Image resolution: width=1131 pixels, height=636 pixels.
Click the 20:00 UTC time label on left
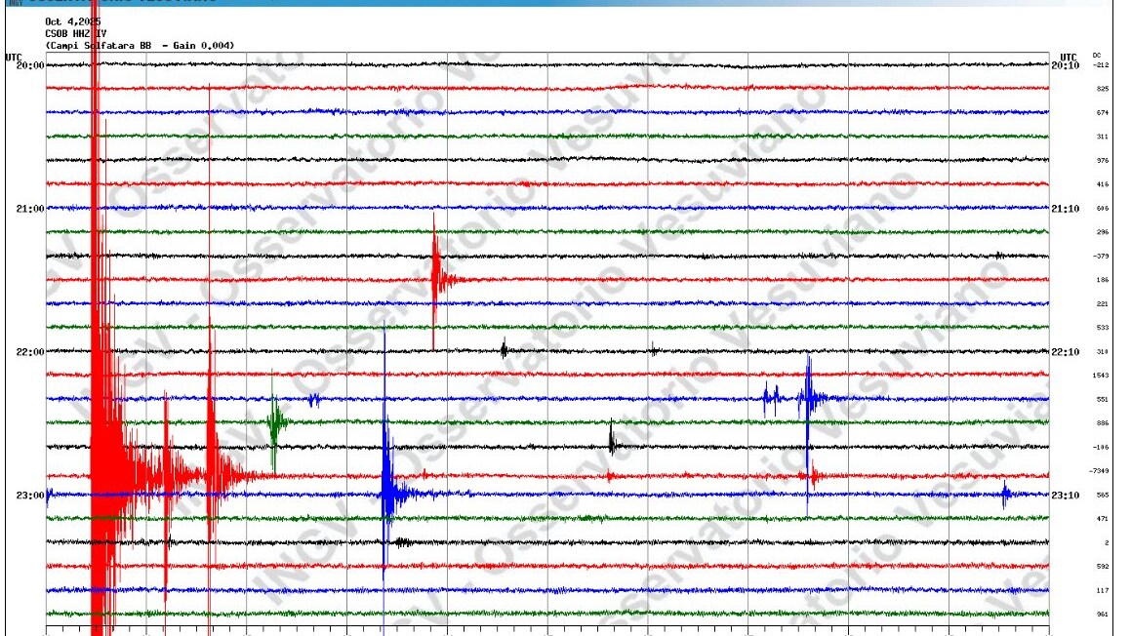coord(30,65)
